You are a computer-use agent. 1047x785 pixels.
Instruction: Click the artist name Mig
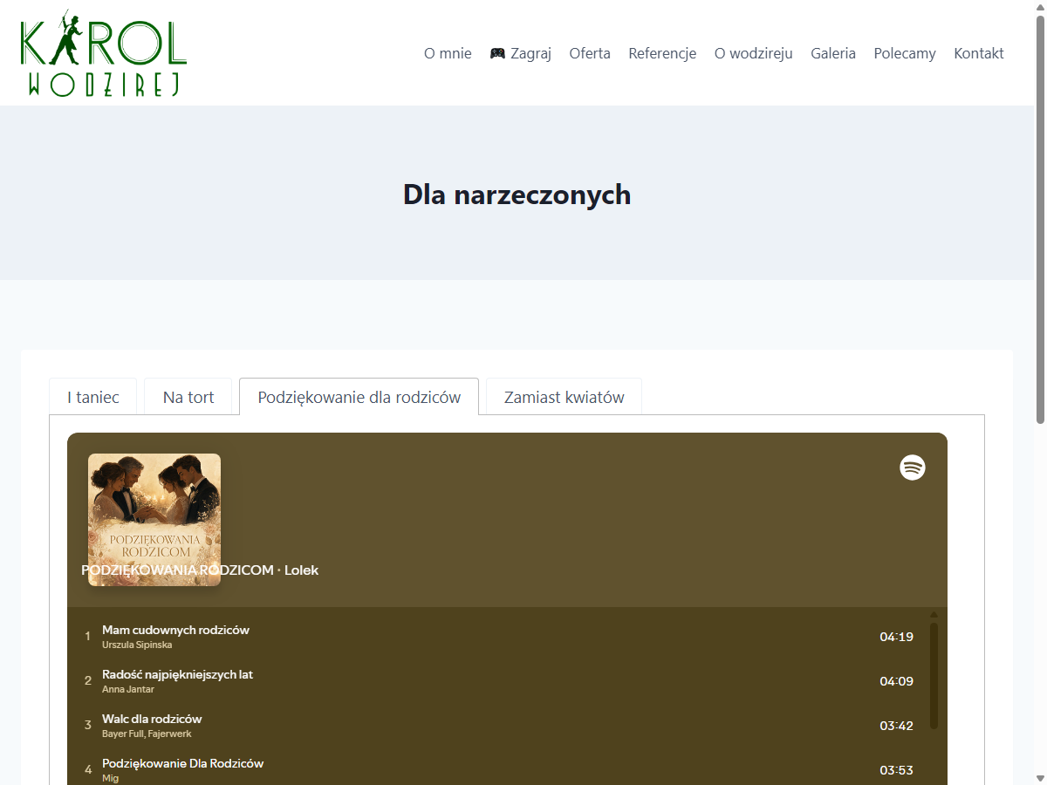pyautogui.click(x=110, y=778)
